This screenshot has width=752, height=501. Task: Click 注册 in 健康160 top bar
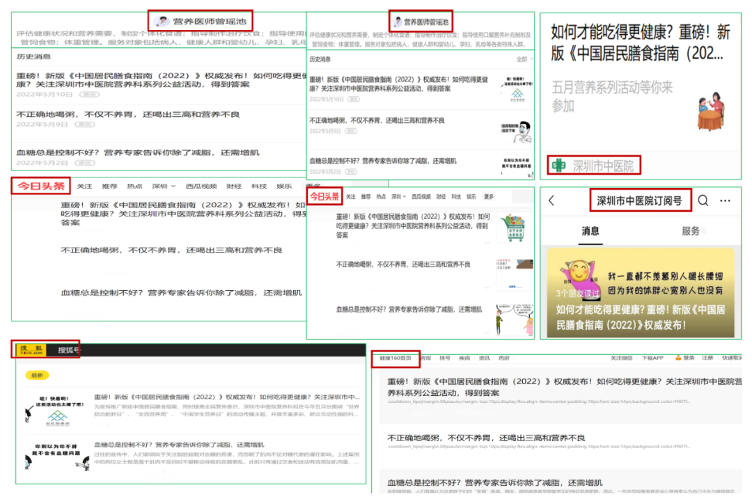pos(707,358)
